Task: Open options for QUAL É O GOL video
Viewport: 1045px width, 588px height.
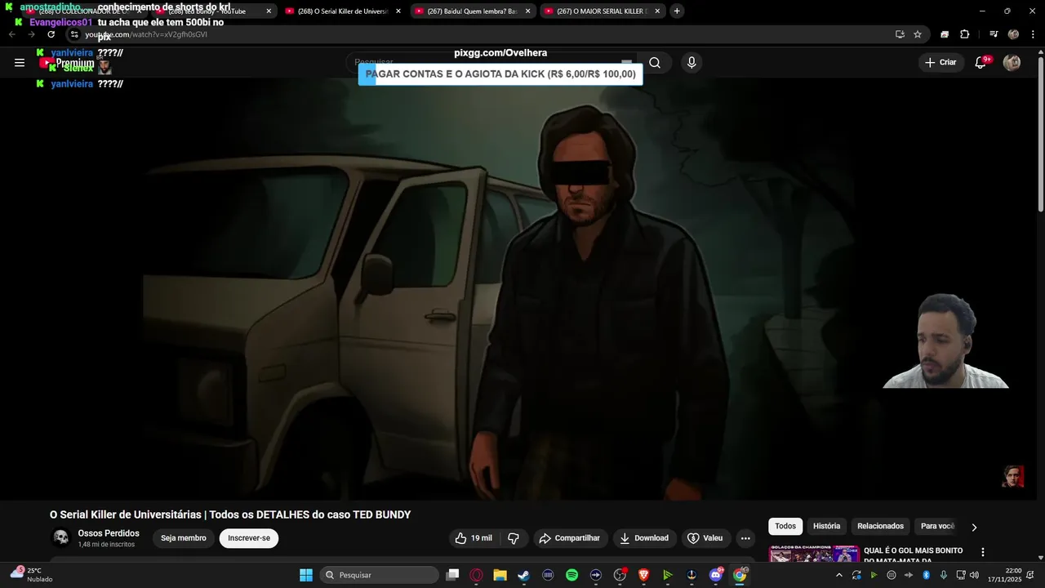Action: (x=983, y=553)
